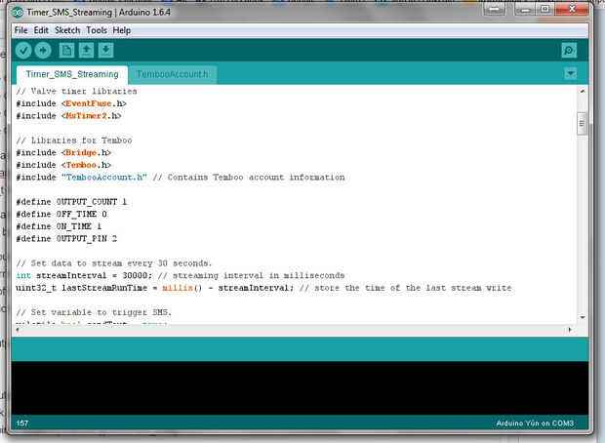605x443 pixels.
Task: Close the Arduino window
Action: [x=572, y=9]
